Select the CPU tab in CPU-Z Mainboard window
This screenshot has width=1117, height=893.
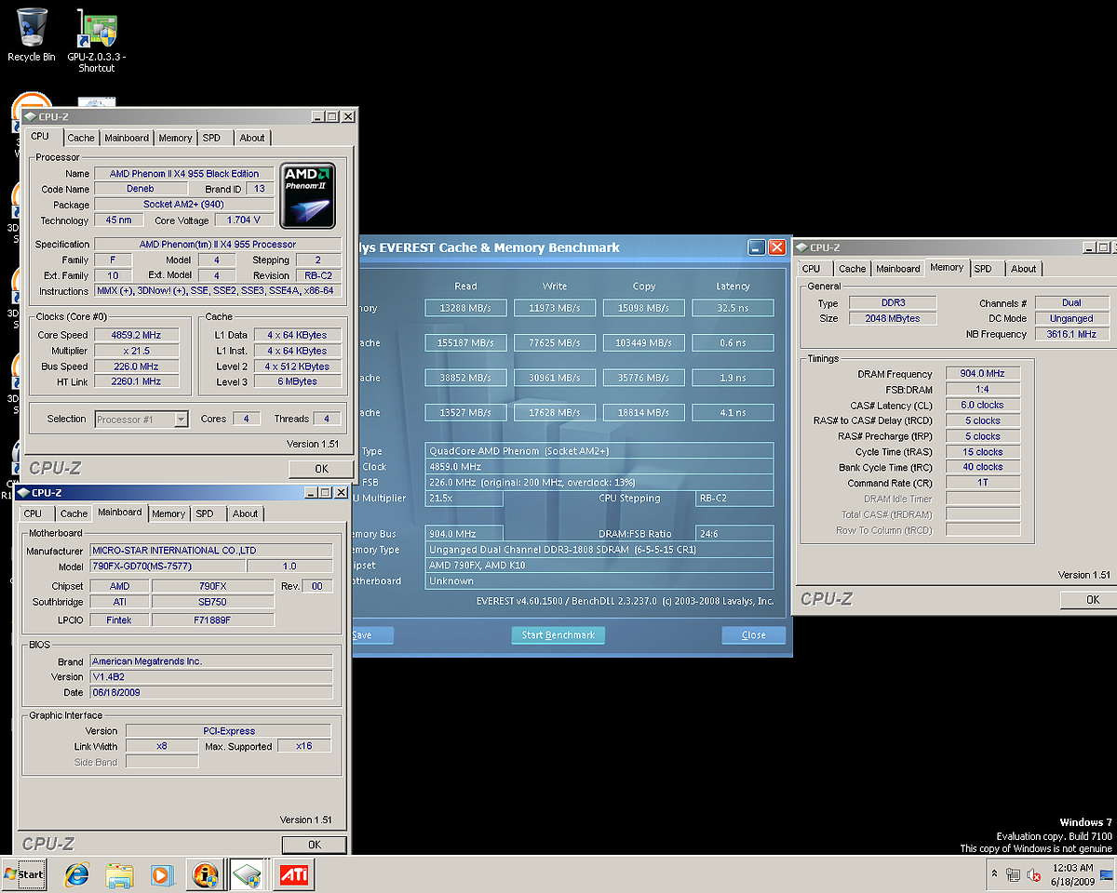[x=34, y=513]
